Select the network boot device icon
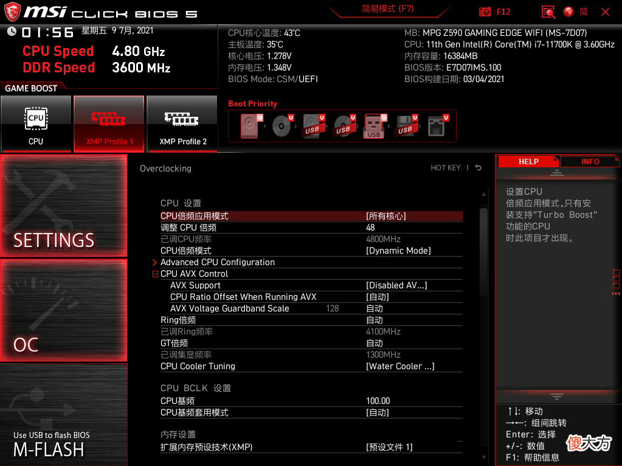 pos(438,126)
